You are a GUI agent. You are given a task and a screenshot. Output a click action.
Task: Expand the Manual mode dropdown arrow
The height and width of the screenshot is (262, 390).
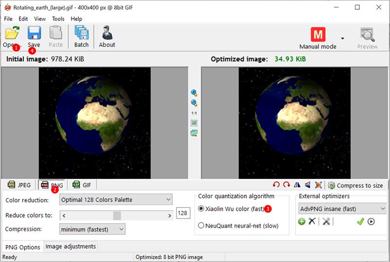coord(343,39)
